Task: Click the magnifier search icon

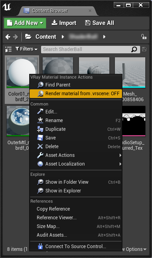Action: pyautogui.click(x=134, y=49)
